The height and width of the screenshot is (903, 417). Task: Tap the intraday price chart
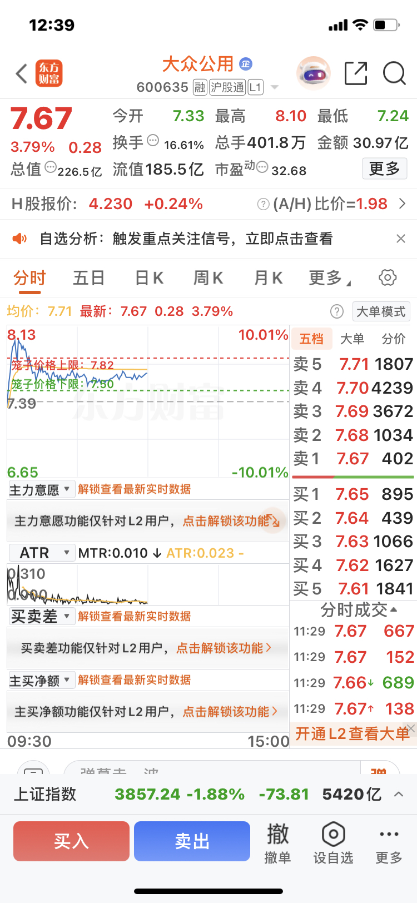(148, 402)
